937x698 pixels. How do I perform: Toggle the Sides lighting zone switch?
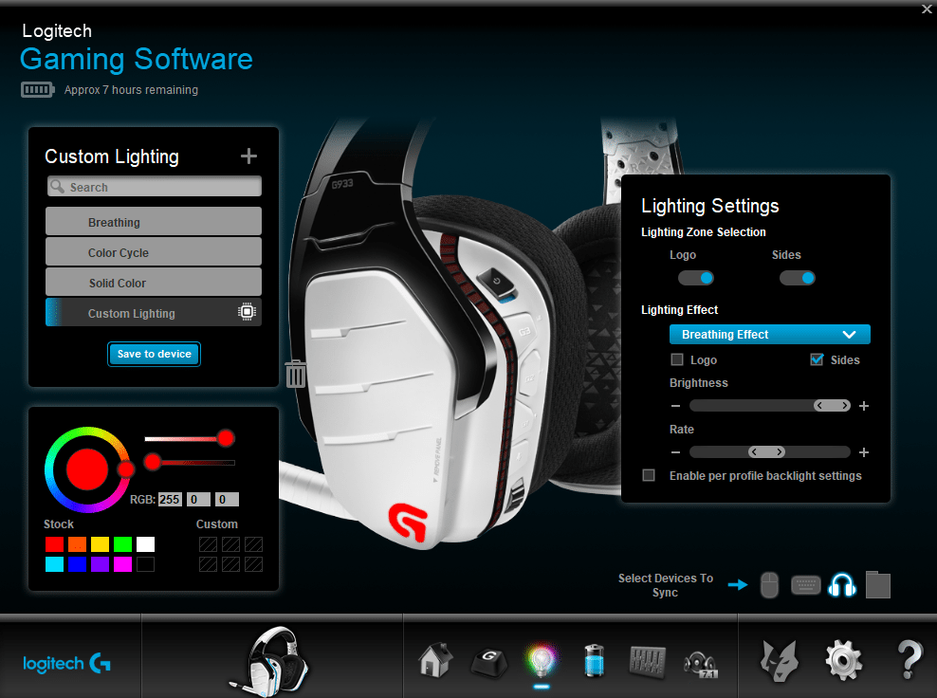pyautogui.click(x=798, y=278)
